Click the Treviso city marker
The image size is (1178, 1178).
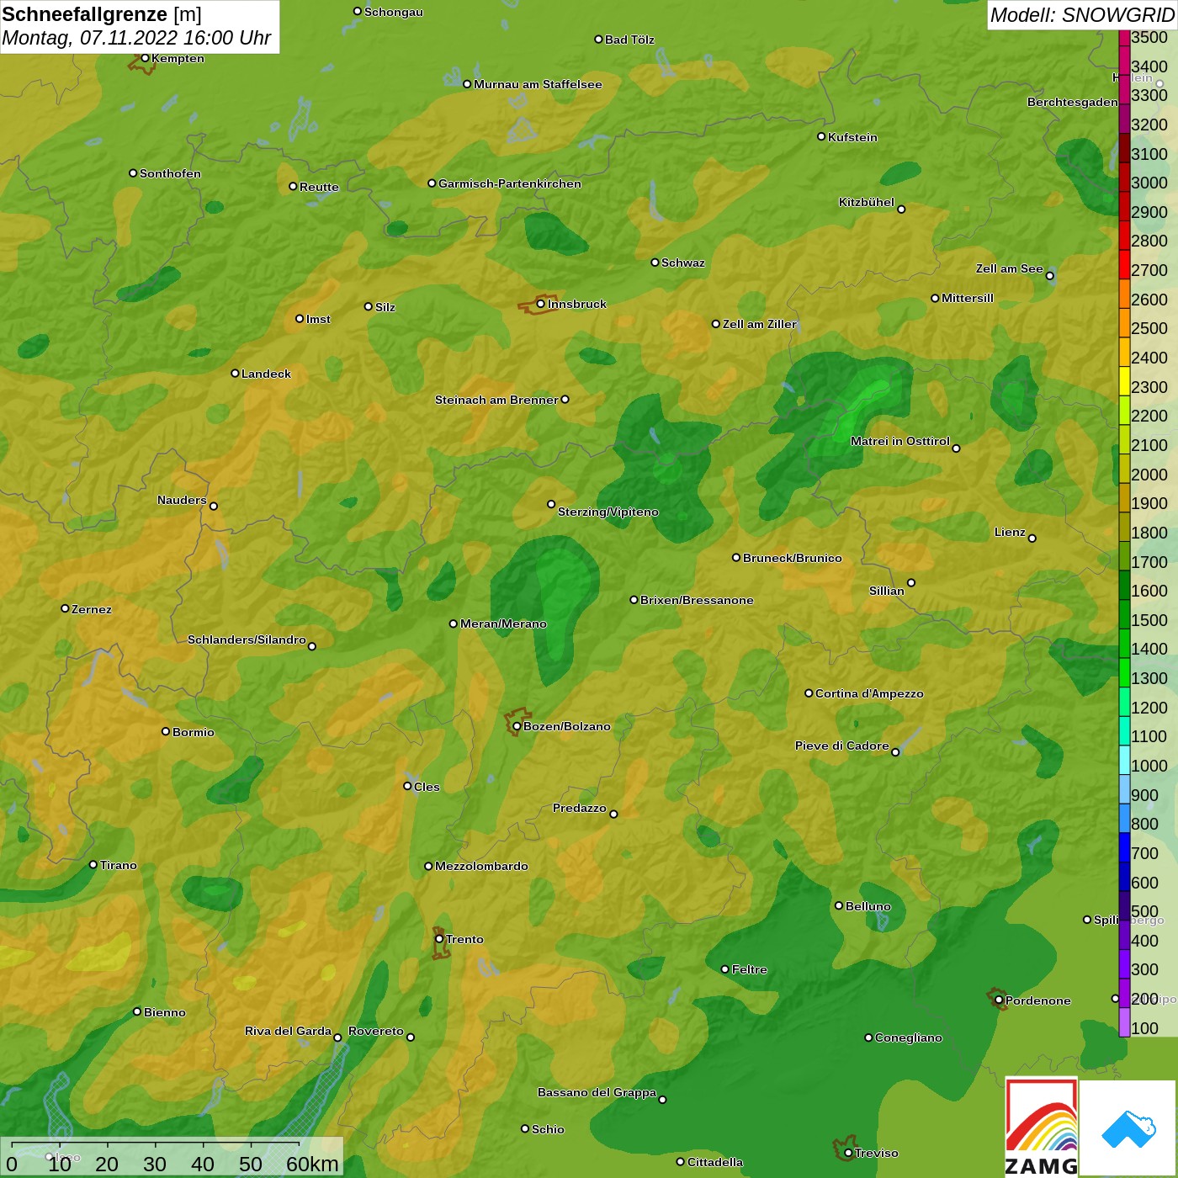tap(848, 1153)
